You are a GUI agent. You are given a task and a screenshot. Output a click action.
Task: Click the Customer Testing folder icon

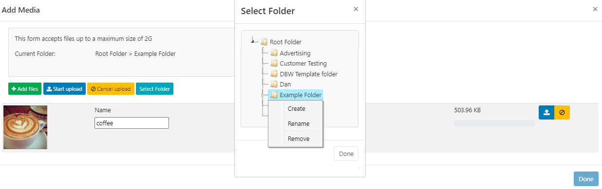coord(274,63)
